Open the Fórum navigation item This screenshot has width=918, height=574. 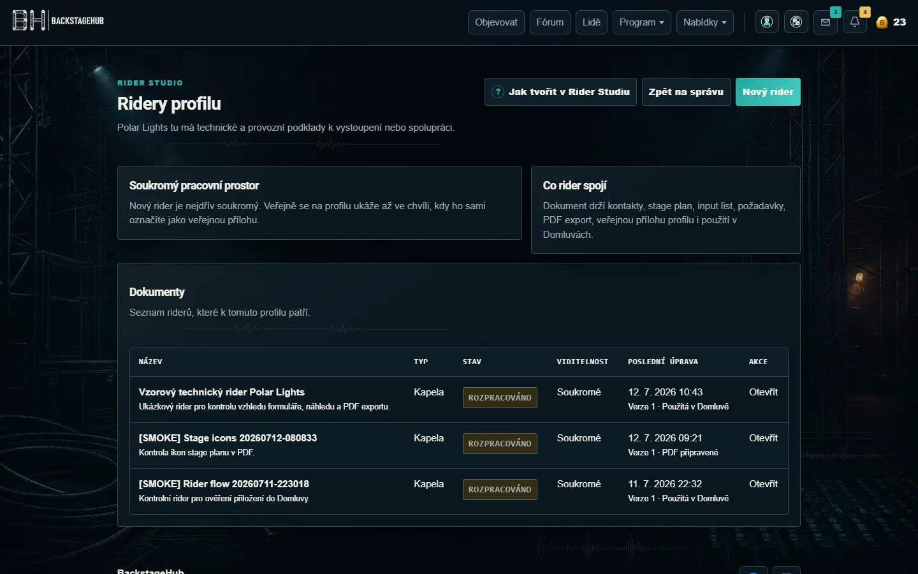550,22
